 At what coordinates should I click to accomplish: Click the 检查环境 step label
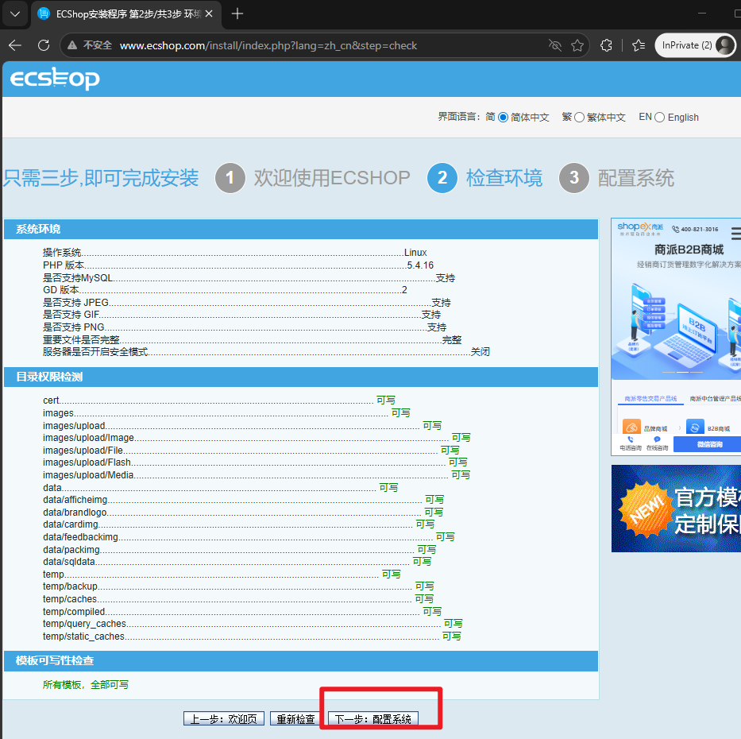tap(504, 178)
